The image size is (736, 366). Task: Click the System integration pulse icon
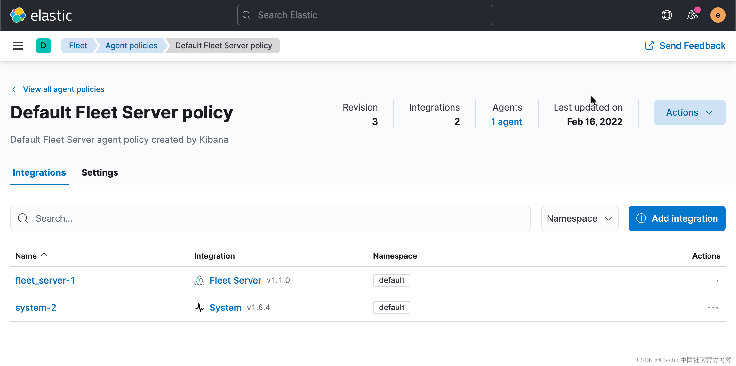[199, 307]
